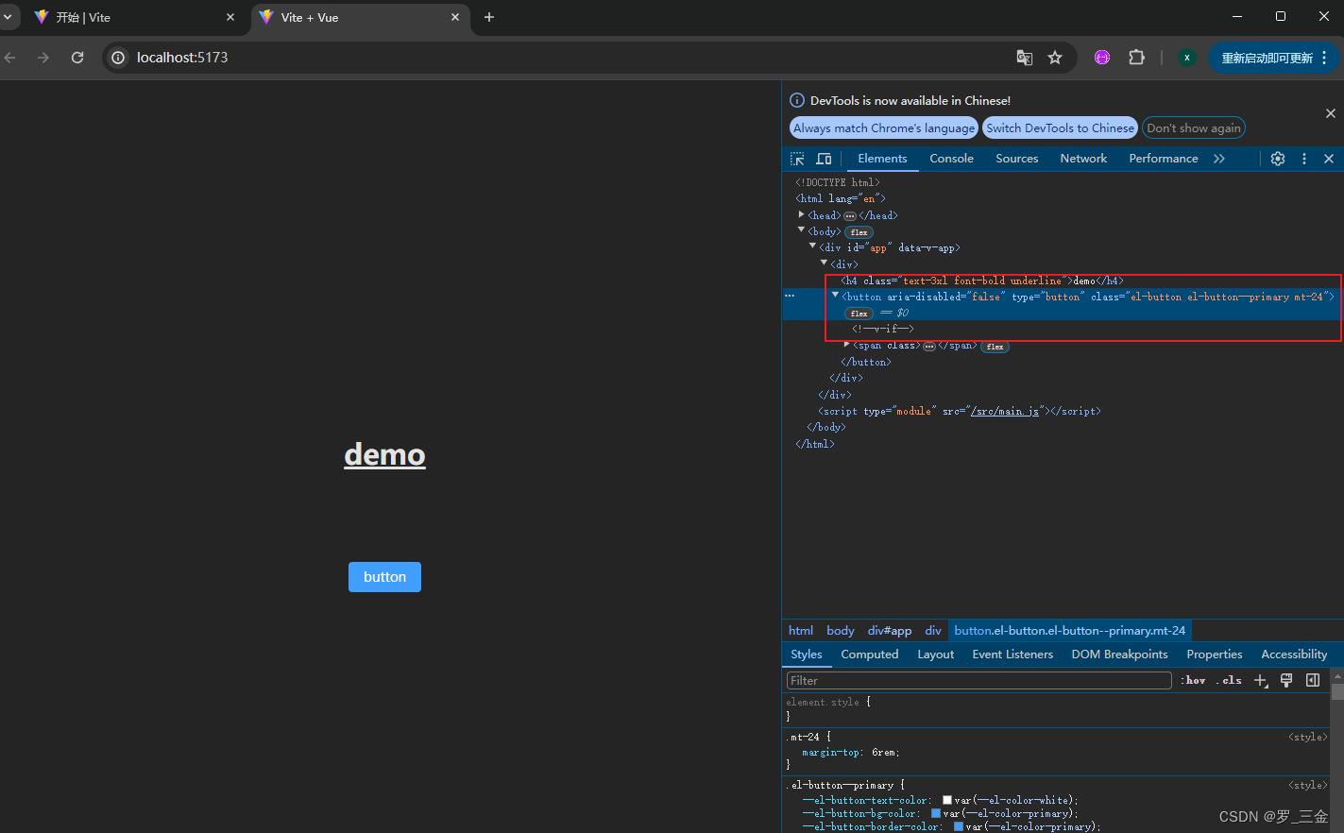Click ellipsis beside selected button node

[x=790, y=296]
